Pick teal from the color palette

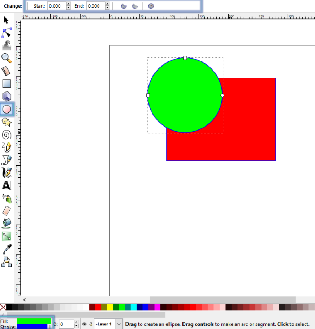click(x=128, y=307)
